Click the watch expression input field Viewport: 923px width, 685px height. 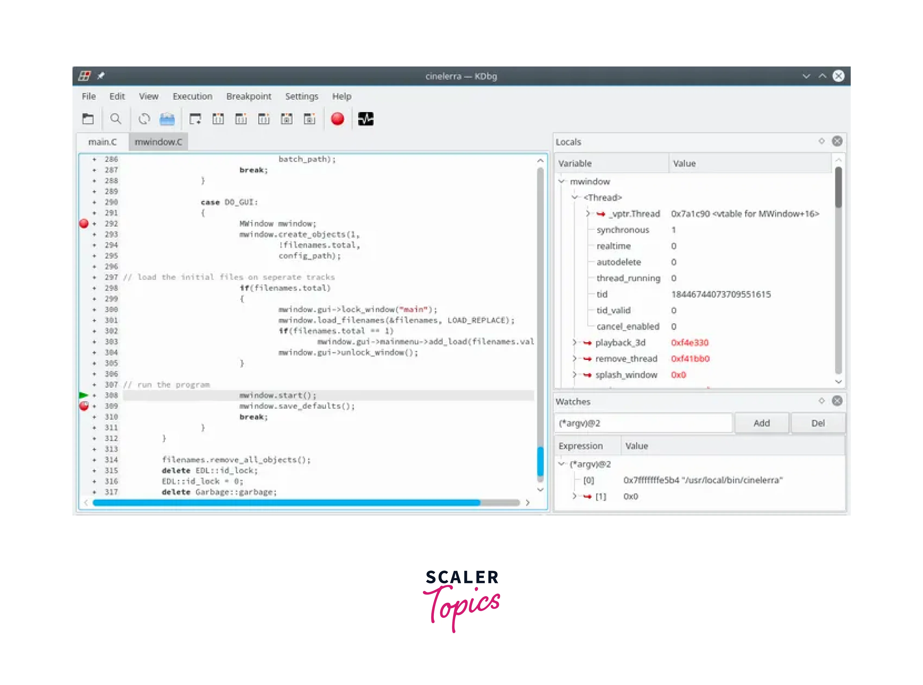point(644,423)
